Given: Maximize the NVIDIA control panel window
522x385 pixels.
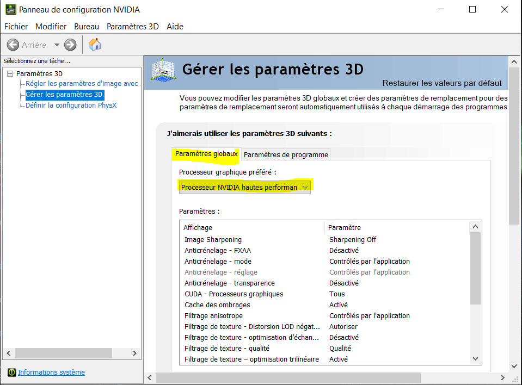Looking at the screenshot, I should (x=472, y=9).
